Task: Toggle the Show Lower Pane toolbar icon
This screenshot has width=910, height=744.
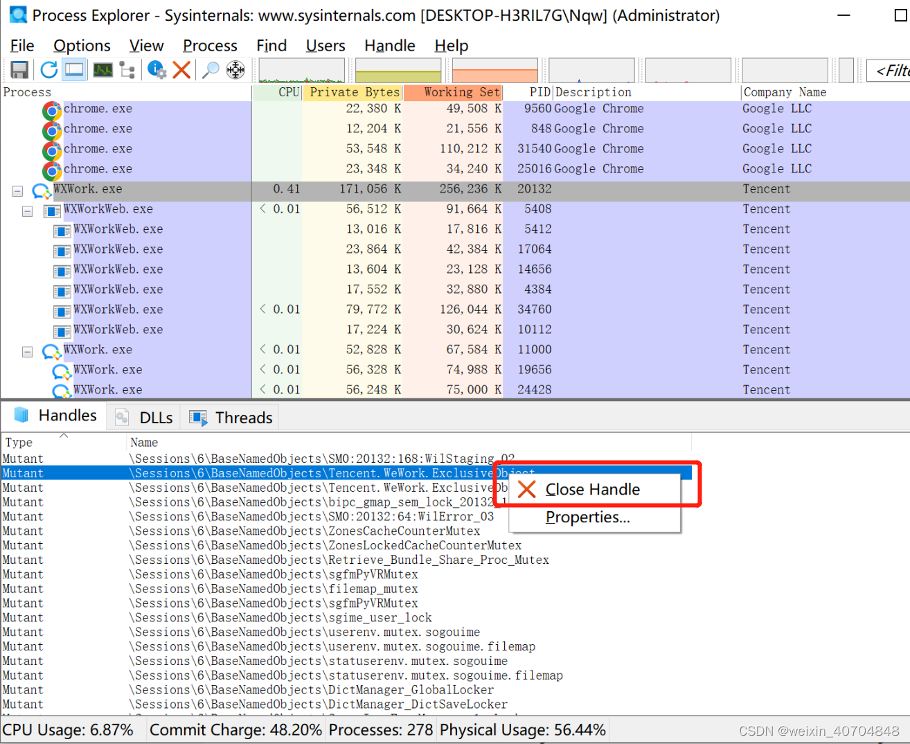Action: (74, 70)
